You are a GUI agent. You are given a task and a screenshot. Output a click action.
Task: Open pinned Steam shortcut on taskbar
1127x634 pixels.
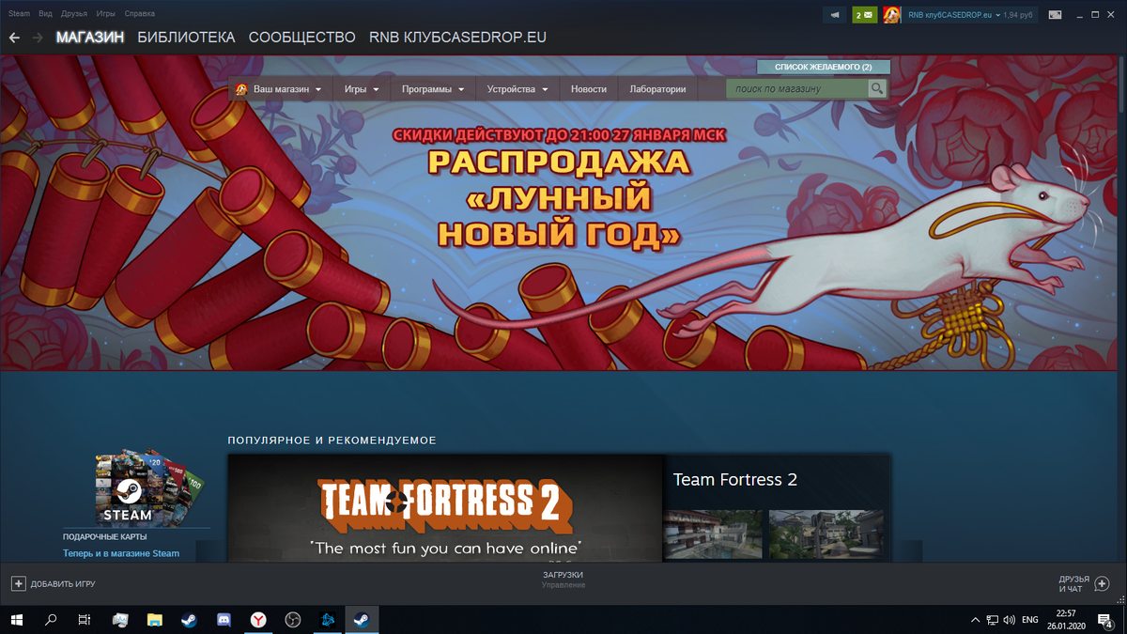[189, 620]
